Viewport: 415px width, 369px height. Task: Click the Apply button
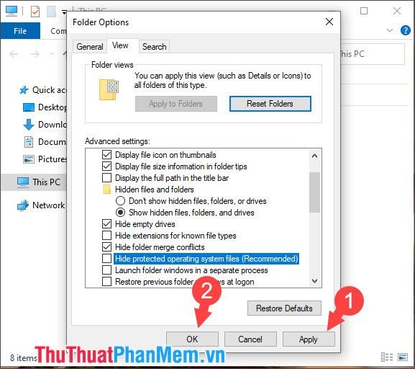coord(309,339)
